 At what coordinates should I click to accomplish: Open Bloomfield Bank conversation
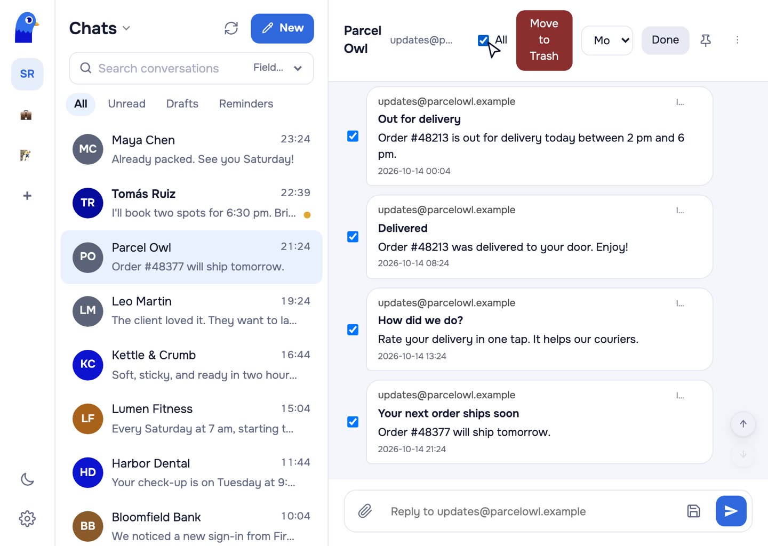pos(191,526)
